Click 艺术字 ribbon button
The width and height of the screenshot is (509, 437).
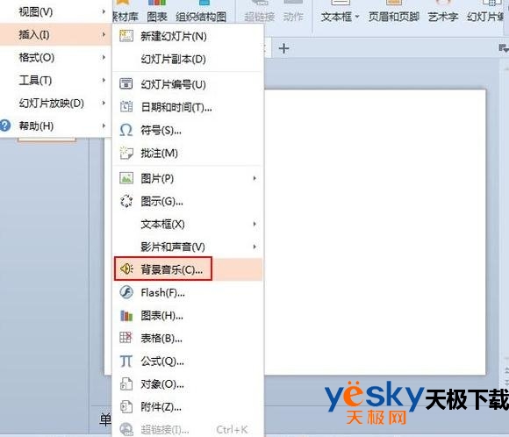443,11
